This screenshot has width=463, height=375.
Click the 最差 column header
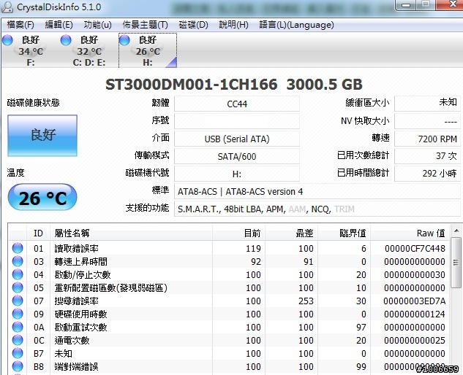coord(291,233)
